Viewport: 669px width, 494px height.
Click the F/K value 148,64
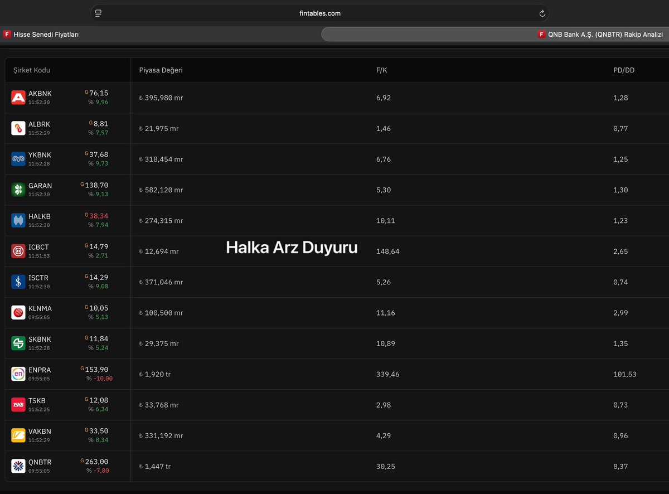(x=388, y=251)
